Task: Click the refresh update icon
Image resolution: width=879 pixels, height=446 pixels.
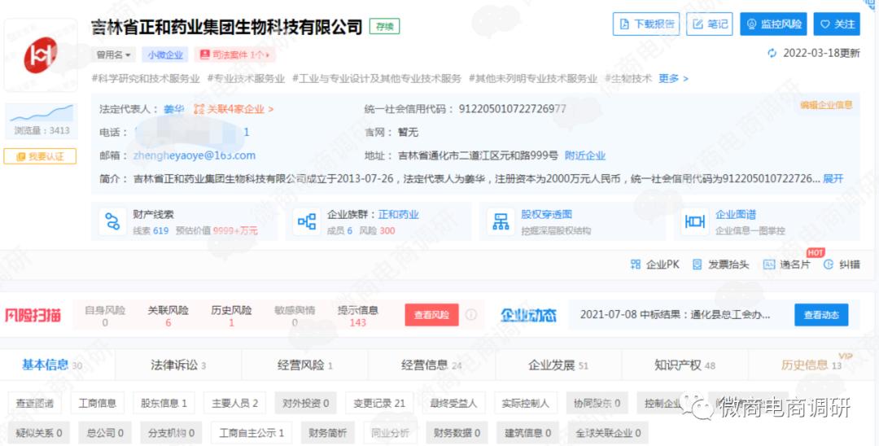Action: (772, 54)
